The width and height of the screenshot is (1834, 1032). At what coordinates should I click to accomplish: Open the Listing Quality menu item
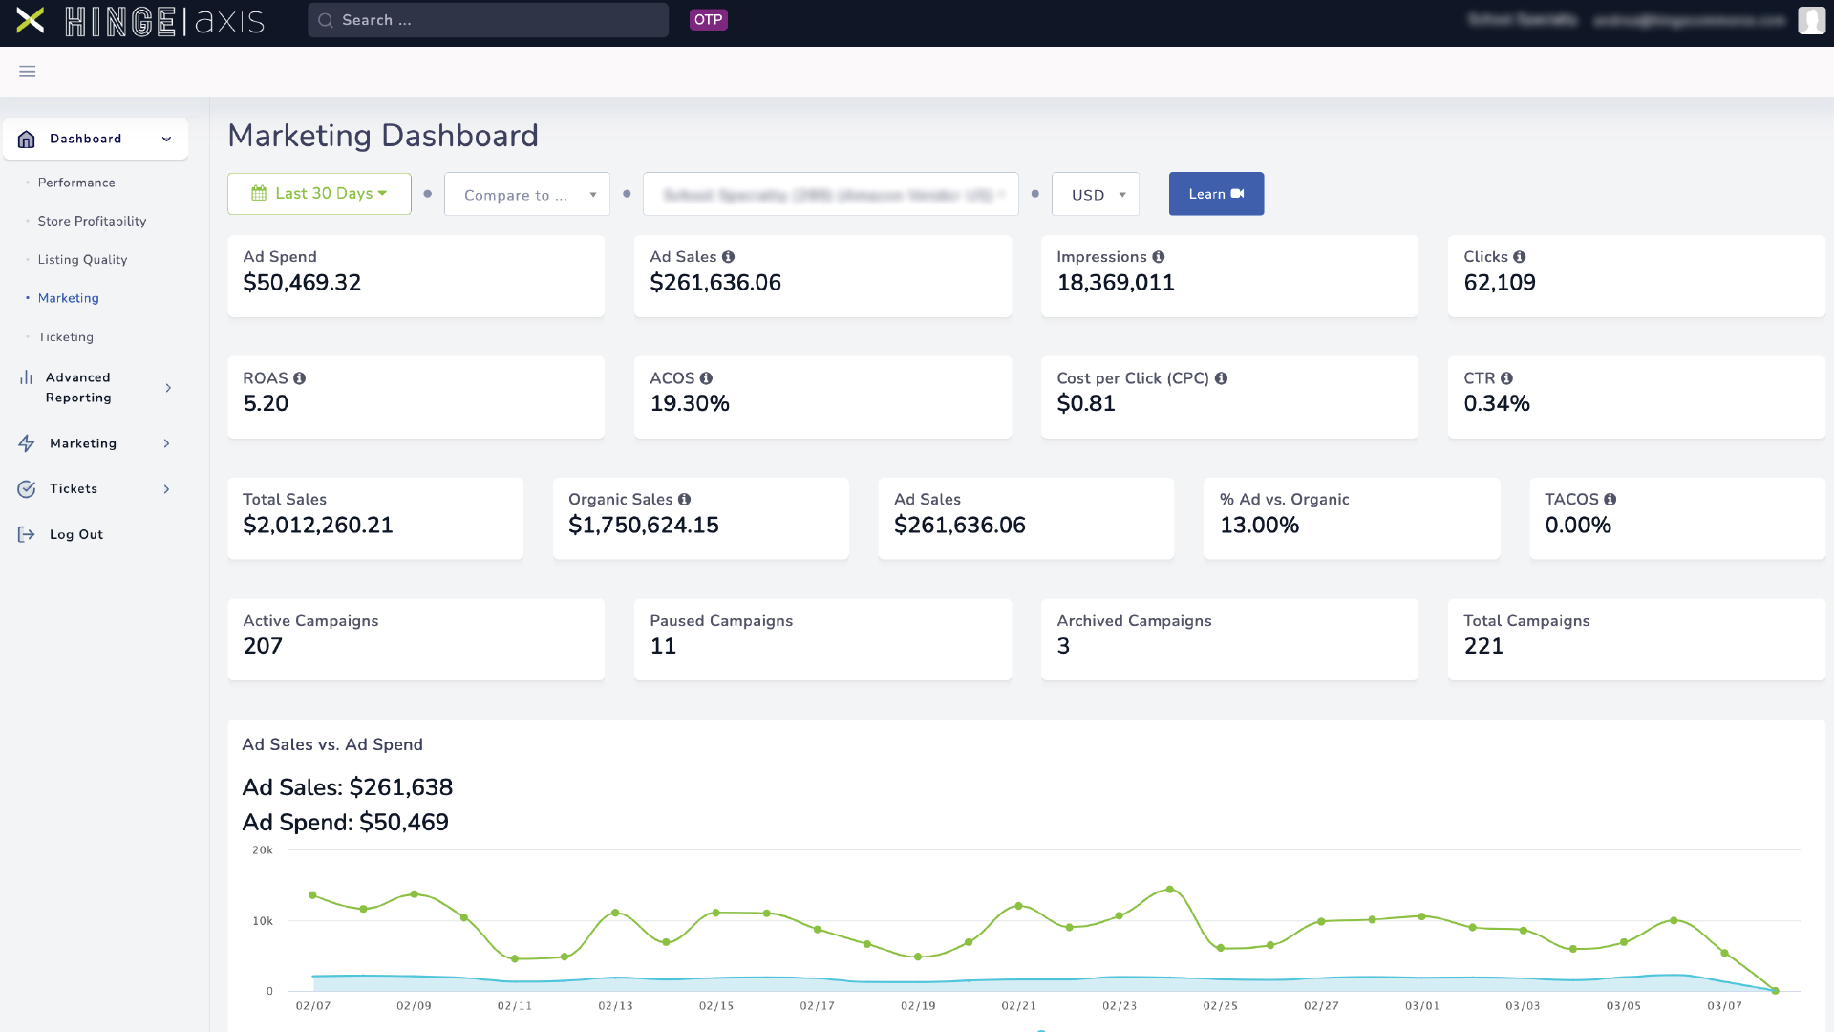82,259
